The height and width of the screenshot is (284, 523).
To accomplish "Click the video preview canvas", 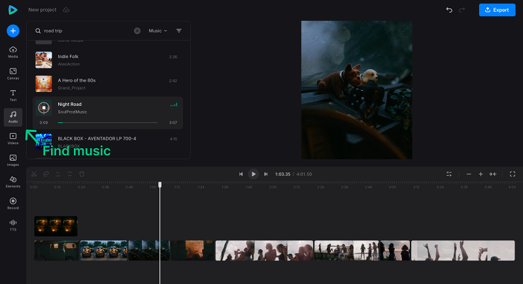I will click(x=356, y=90).
